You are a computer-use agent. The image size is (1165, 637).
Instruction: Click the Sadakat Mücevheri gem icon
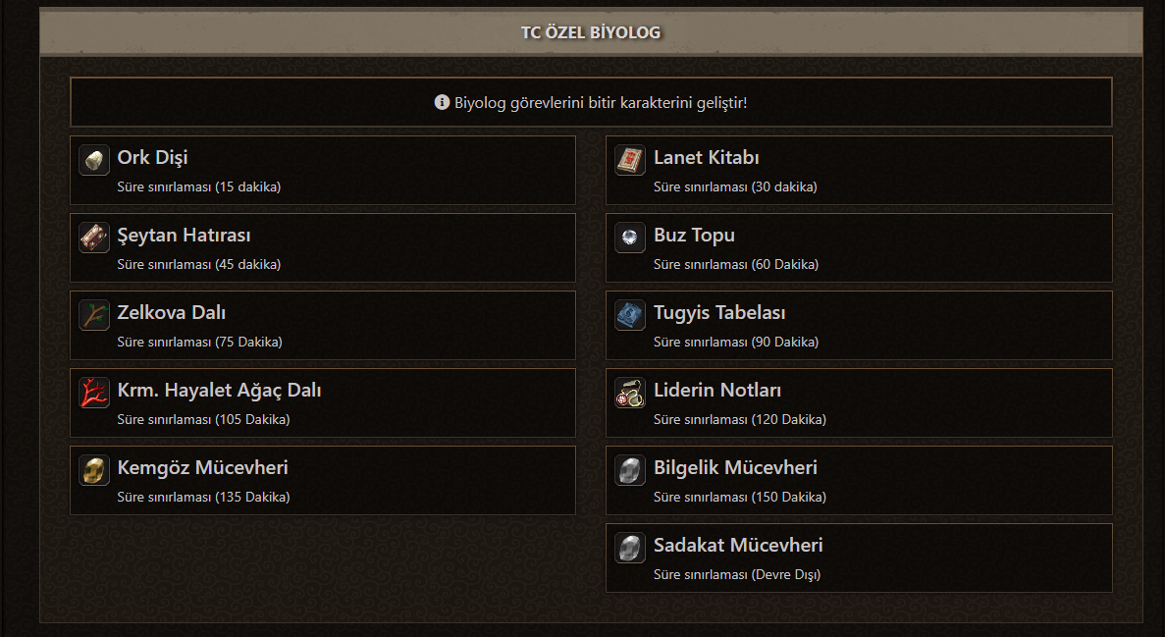point(630,548)
